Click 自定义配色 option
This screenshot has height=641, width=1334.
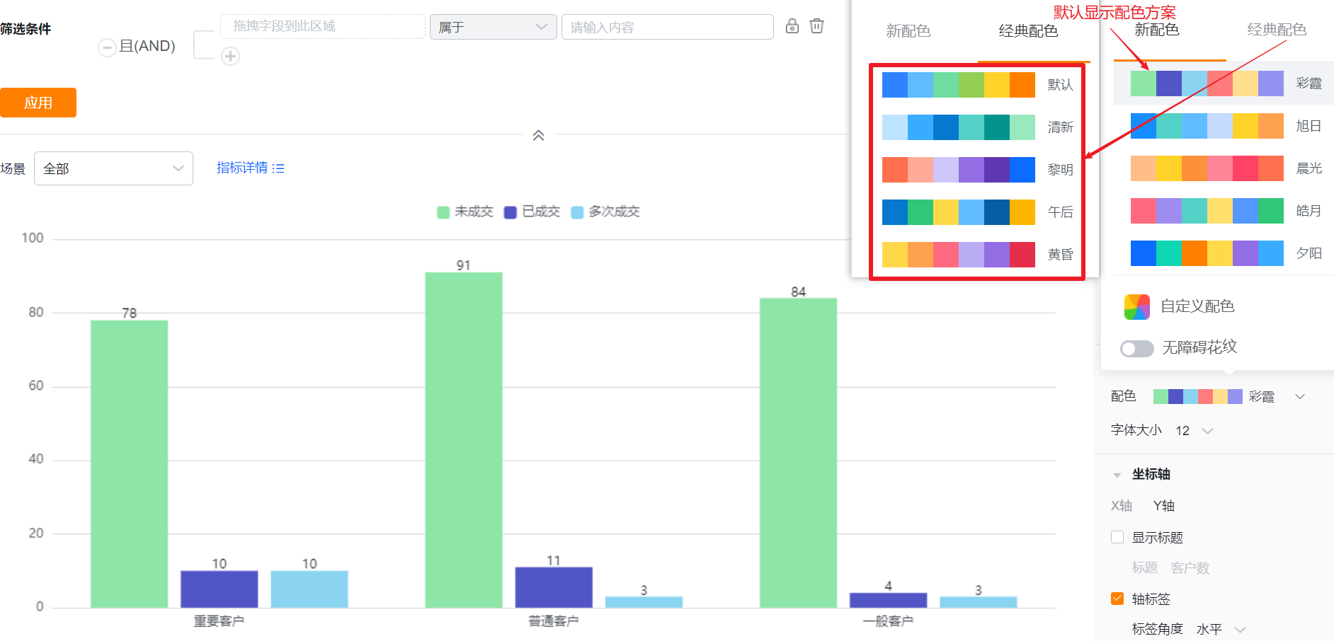(x=1197, y=306)
